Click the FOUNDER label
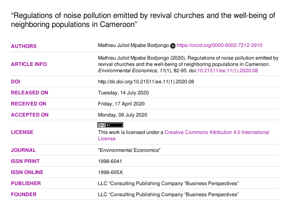Screen dimensions: 285x212 coord(24,195)
